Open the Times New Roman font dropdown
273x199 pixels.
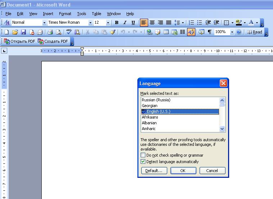(x=90, y=23)
